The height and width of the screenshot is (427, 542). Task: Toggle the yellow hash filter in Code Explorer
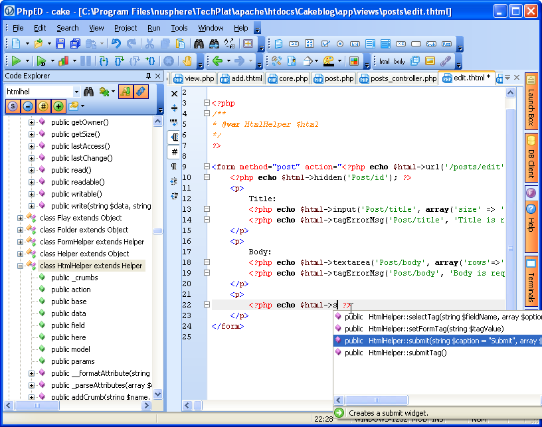click(x=43, y=106)
